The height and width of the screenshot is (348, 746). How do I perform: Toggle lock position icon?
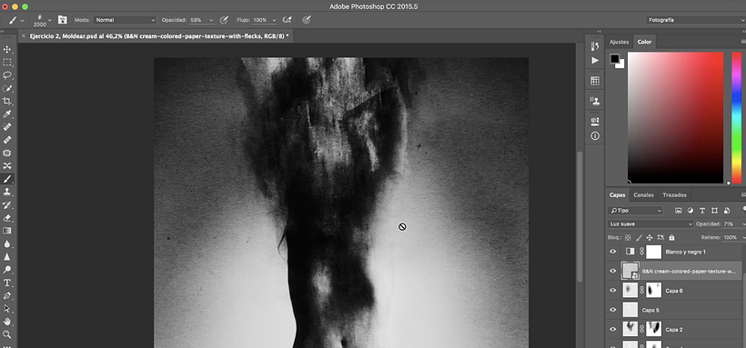[650, 237]
